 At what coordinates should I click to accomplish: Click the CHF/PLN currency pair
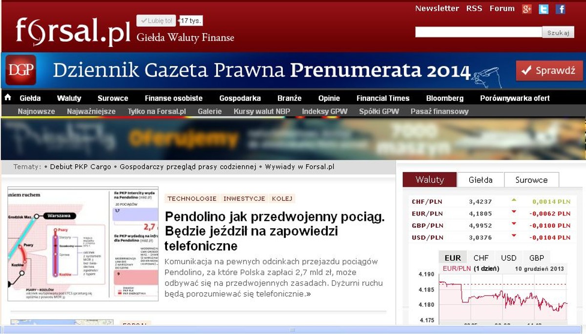pyautogui.click(x=427, y=201)
